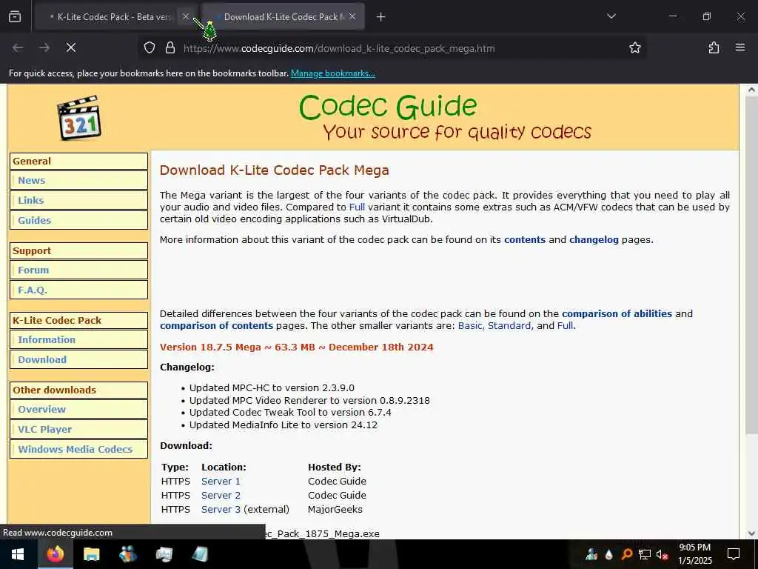Click the Full link in first paragraph
The width and height of the screenshot is (758, 569).
pyautogui.click(x=357, y=207)
